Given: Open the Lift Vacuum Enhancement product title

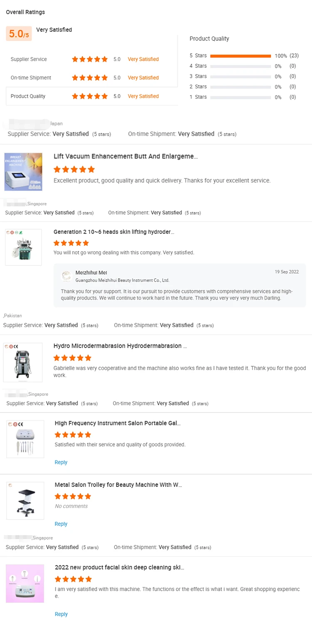Looking at the screenshot, I should (x=126, y=156).
